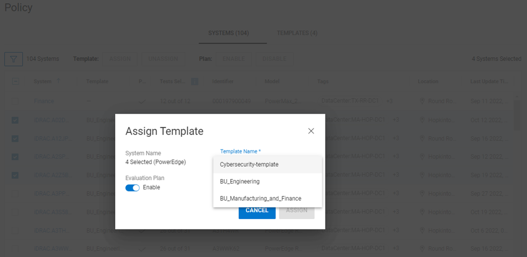The height and width of the screenshot is (257, 527).
Task: Click the table's vertical scrollbar
Action: (x=517, y=114)
